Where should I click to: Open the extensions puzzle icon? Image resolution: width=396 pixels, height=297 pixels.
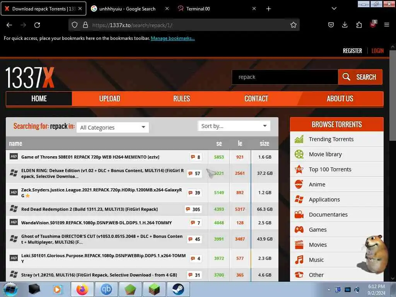359,25
